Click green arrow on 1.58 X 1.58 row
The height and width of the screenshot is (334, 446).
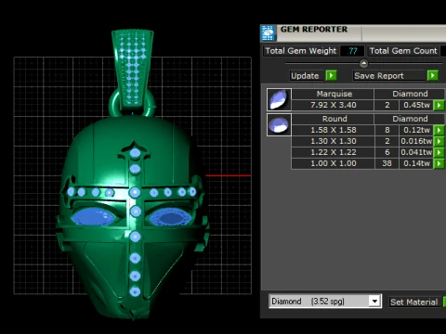click(x=439, y=130)
